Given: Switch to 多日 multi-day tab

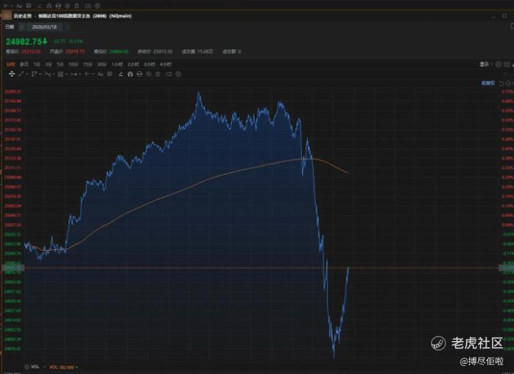Looking at the screenshot, I should click(24, 64).
